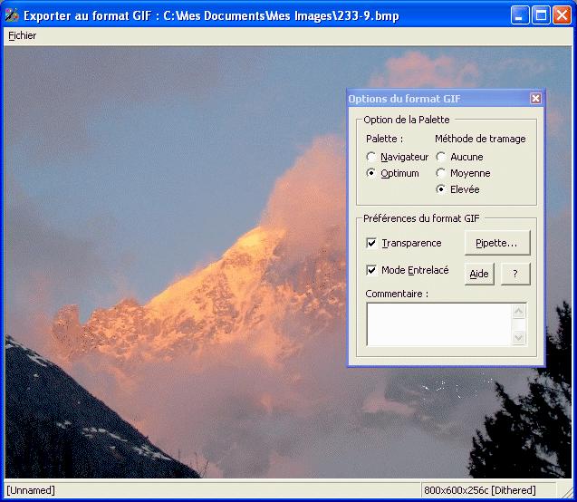Screen dimensions: 577x502
Task: Set dithering method to Aucune
Action: click(441, 157)
